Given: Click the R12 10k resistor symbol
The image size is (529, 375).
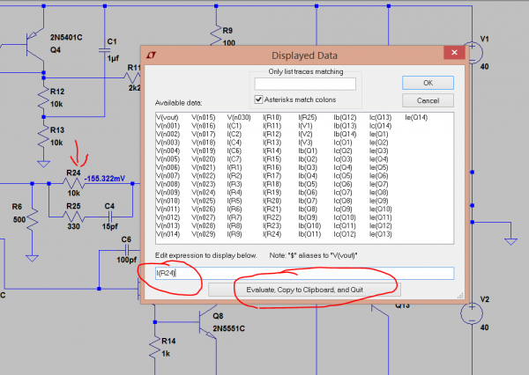Looking at the screenshot, I should point(43,98).
